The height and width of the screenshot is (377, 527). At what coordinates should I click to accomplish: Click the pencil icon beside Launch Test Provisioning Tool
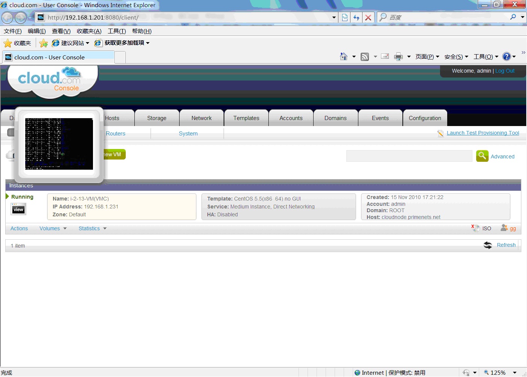[440, 133]
